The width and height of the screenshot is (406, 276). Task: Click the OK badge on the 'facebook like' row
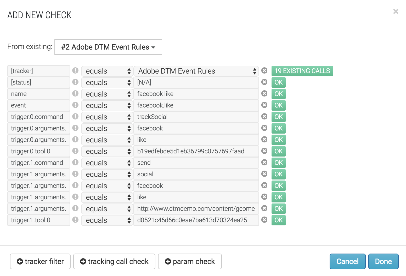coord(279,94)
